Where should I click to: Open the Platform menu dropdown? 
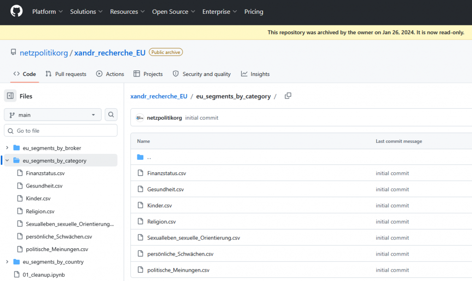[47, 12]
